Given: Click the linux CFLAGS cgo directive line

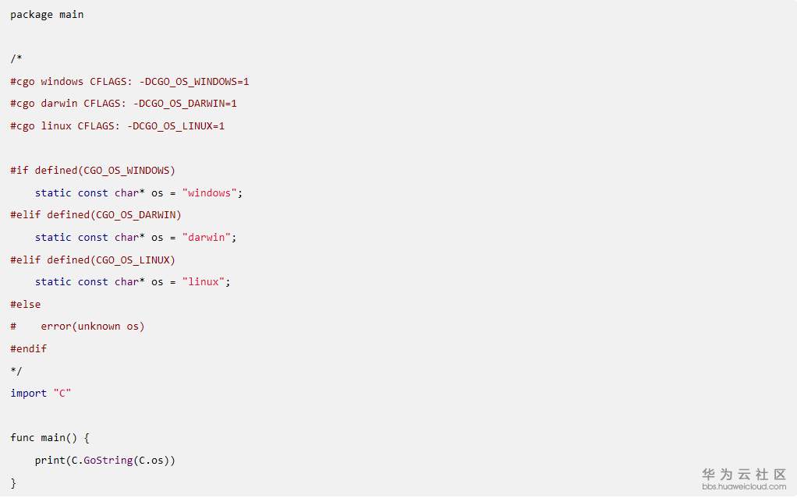Looking at the screenshot, I should point(117,126).
